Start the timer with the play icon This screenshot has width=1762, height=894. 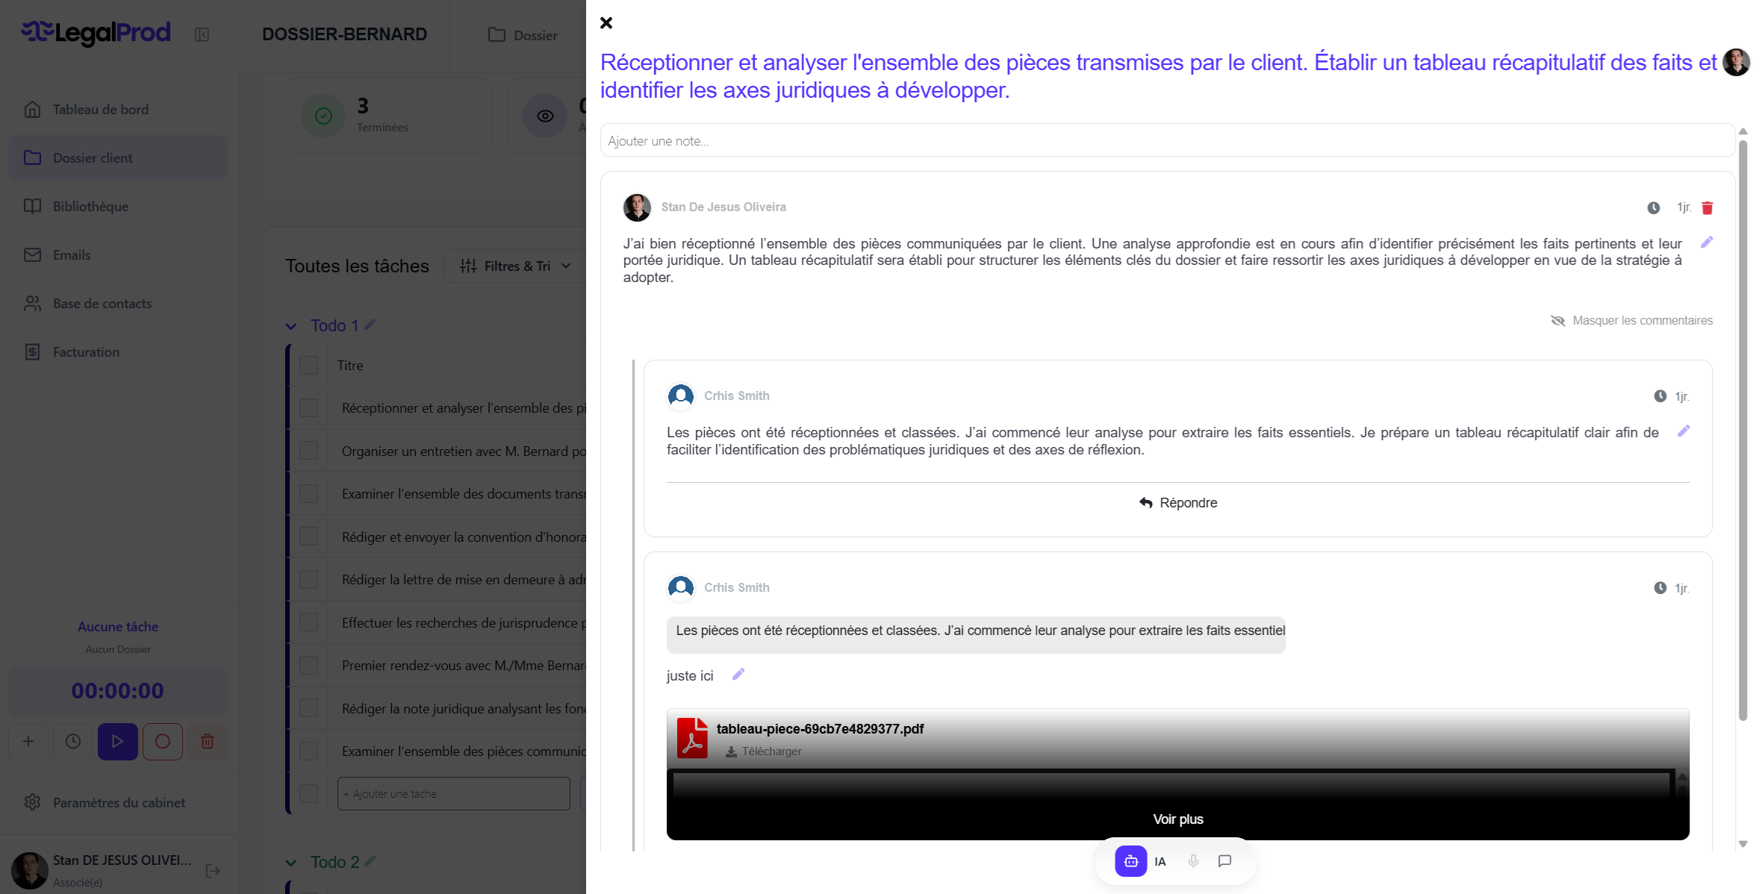117,741
